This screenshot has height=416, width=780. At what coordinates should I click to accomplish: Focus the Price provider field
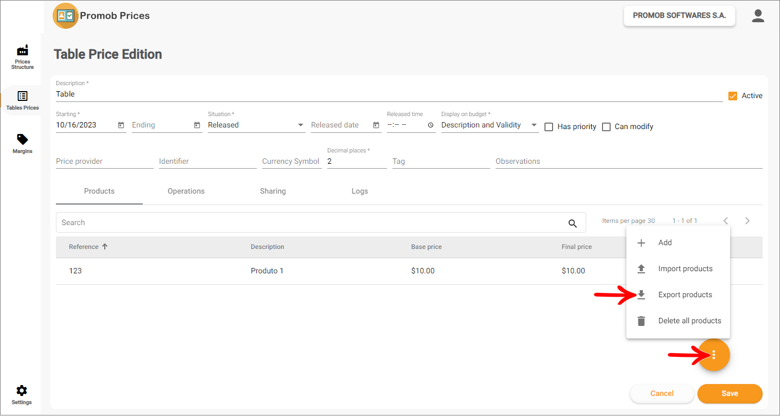(x=105, y=162)
